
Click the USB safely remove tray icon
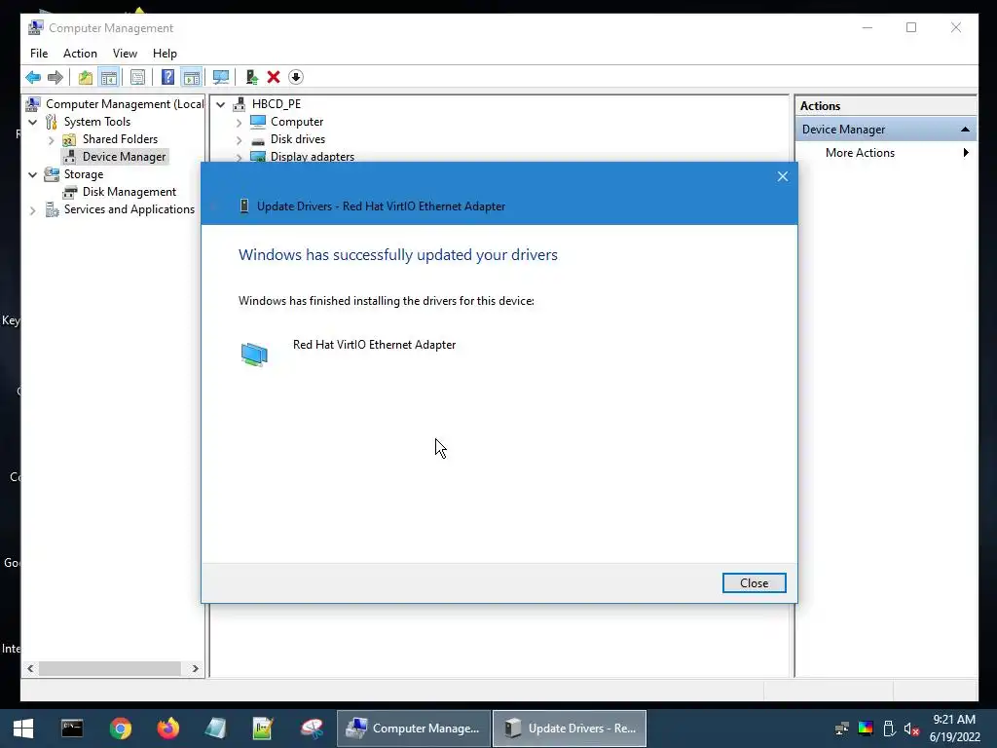(889, 729)
